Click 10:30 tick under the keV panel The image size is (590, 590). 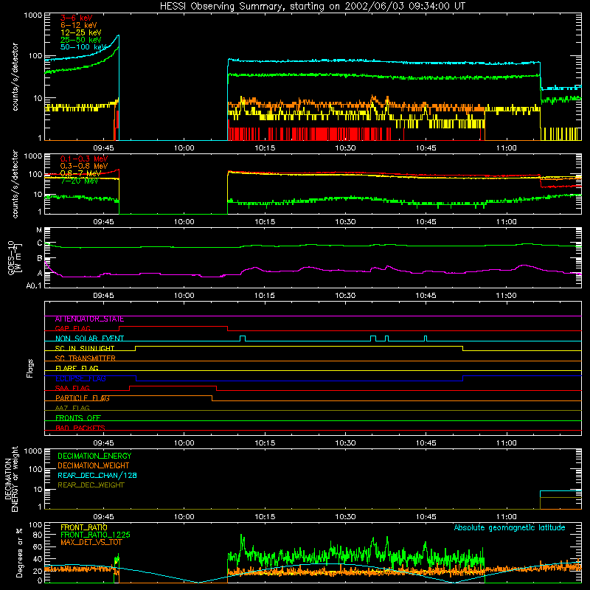345,148
